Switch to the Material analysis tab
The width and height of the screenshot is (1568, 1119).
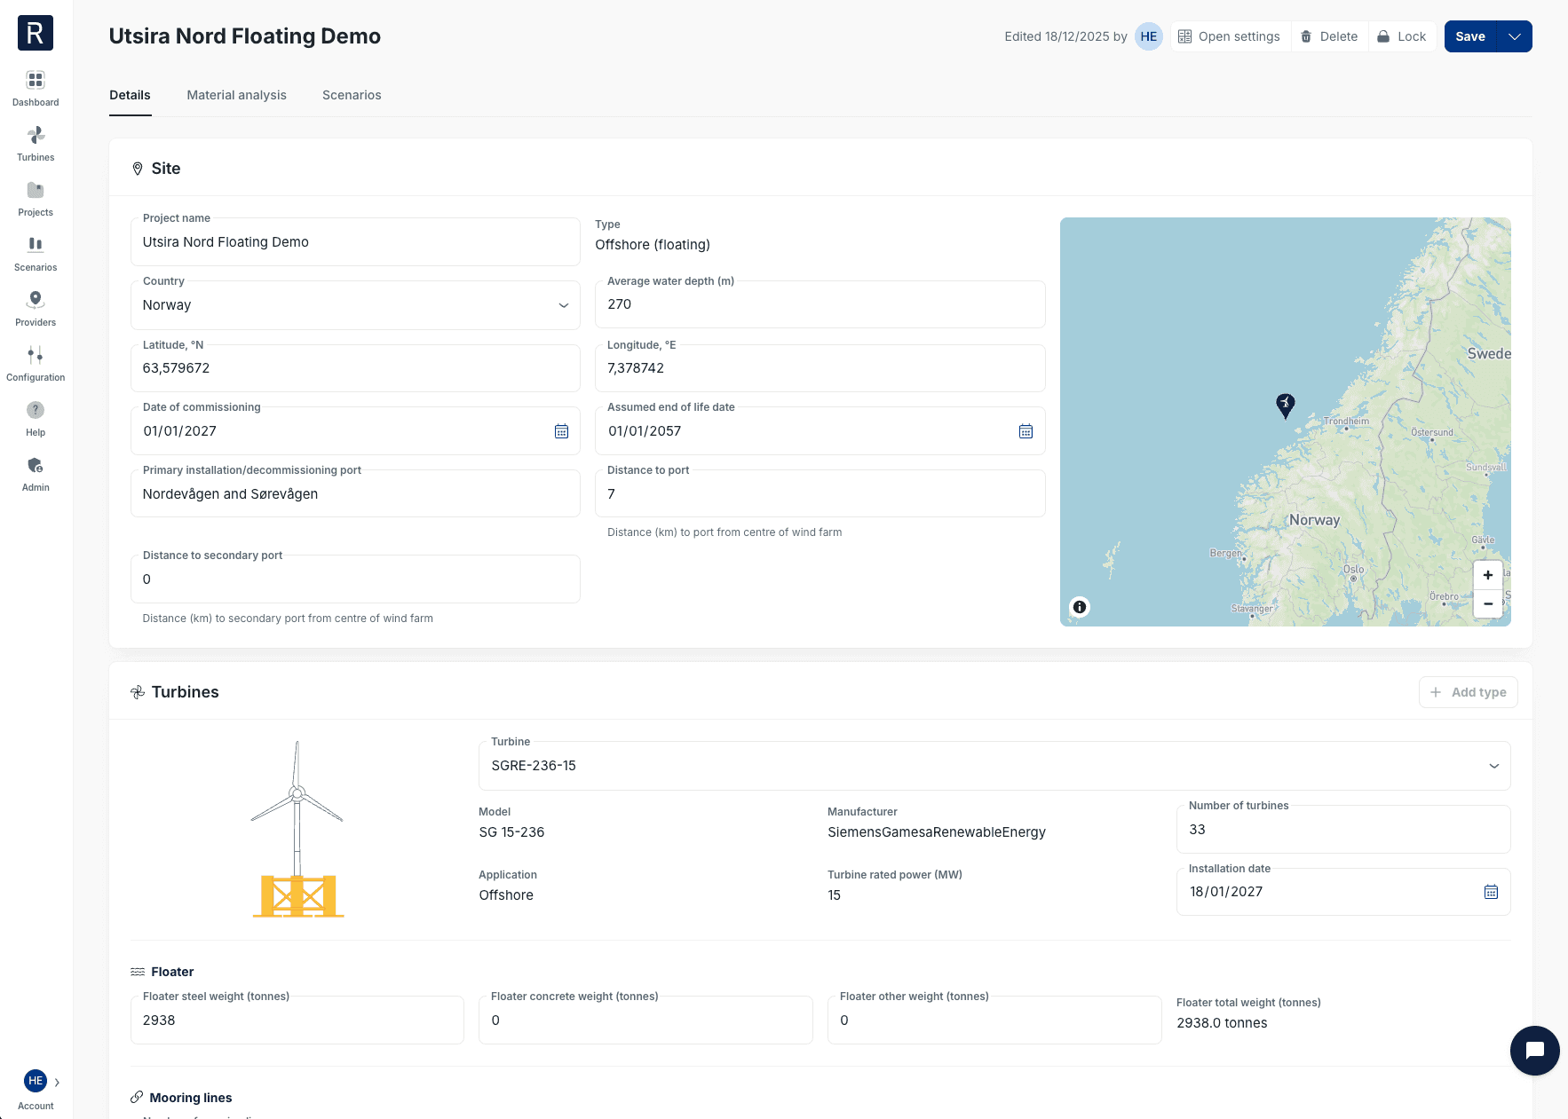point(236,95)
